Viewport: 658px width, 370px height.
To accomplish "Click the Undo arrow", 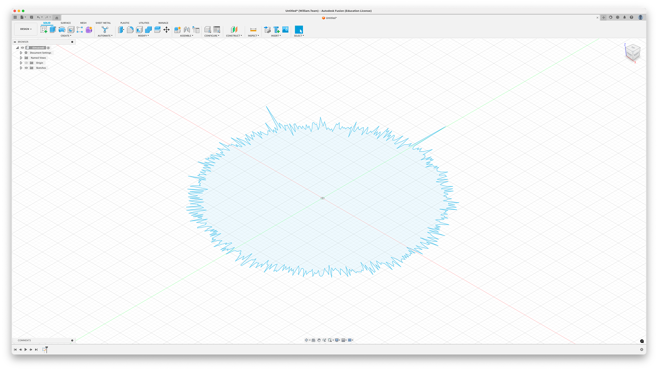I will [38, 17].
